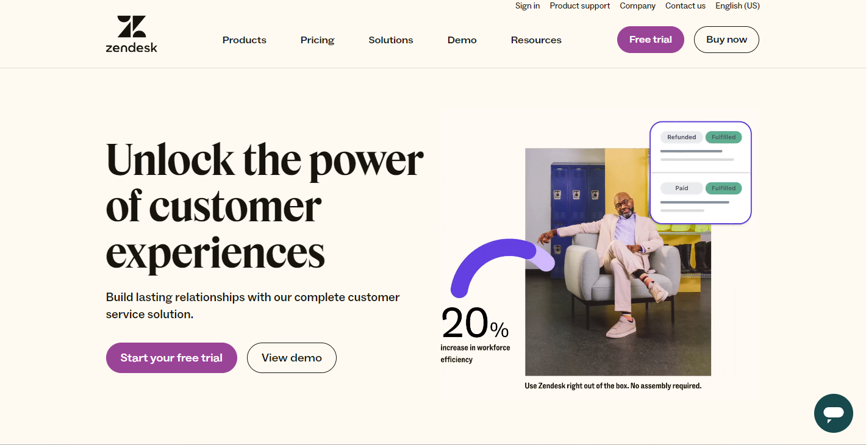
Task: Expand the Solutions navigation menu
Action: 391,40
